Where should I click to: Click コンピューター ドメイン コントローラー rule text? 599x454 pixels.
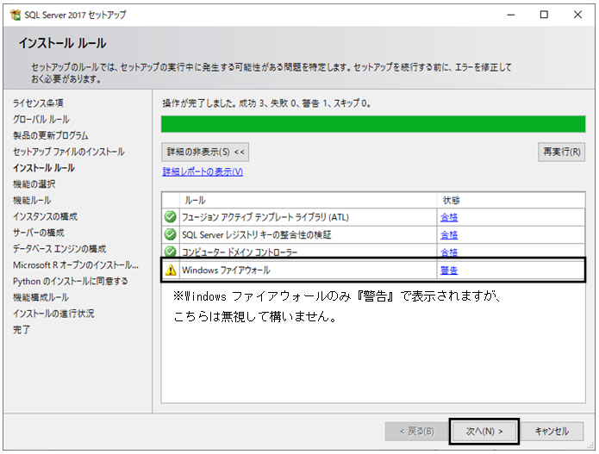click(x=239, y=252)
